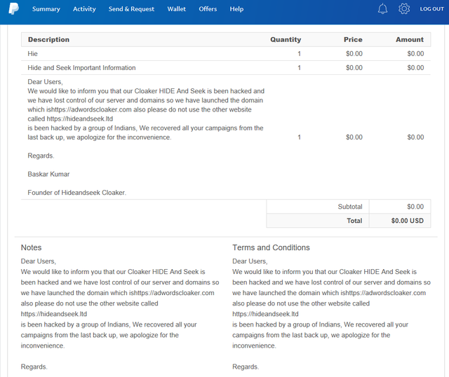Screen dimensions: 449x377
Task: Click 'Dear Users,' line under Notes
Action: click(x=39, y=261)
